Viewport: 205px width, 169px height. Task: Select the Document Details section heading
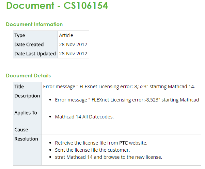point(28,76)
